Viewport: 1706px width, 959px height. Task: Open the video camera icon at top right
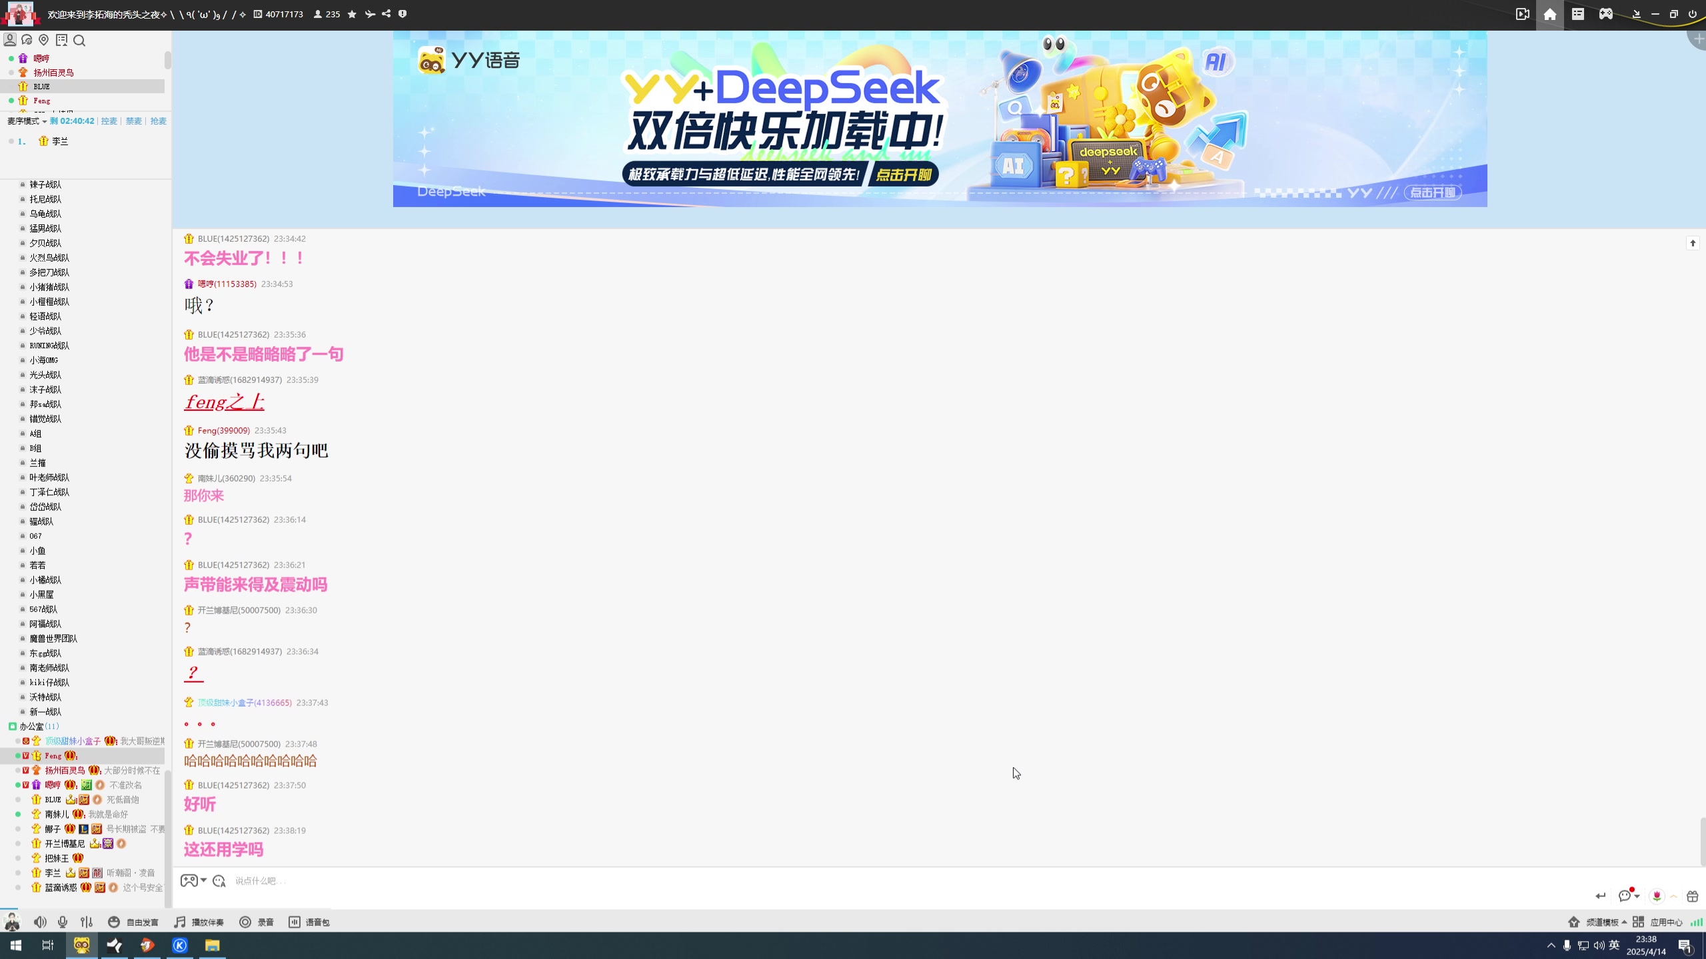pyautogui.click(x=1523, y=14)
